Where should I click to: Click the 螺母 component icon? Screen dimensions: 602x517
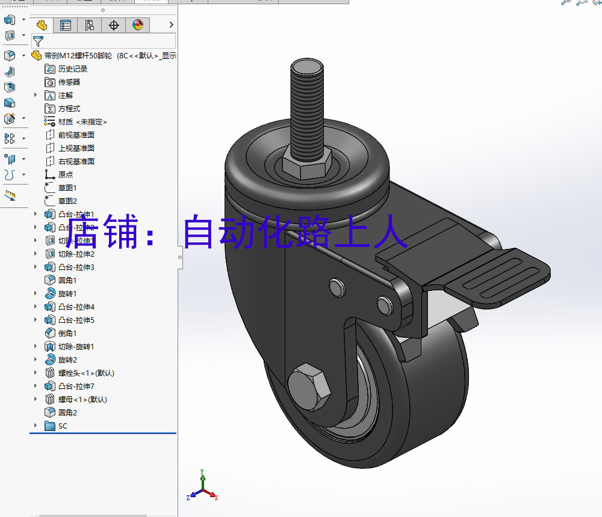pos(50,399)
